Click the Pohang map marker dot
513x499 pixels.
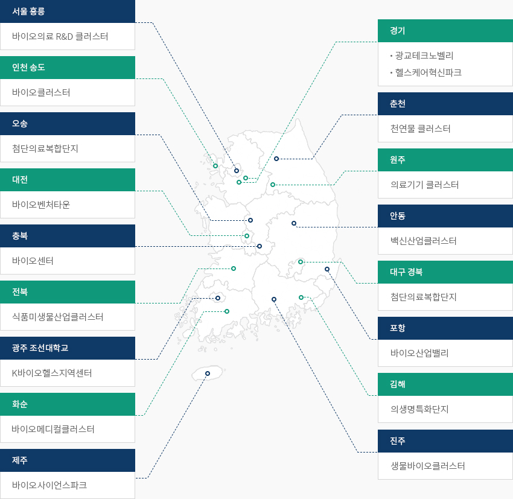[327, 269]
